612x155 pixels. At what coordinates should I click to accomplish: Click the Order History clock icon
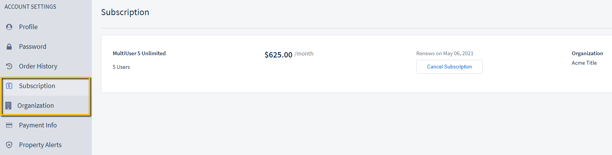coord(9,67)
